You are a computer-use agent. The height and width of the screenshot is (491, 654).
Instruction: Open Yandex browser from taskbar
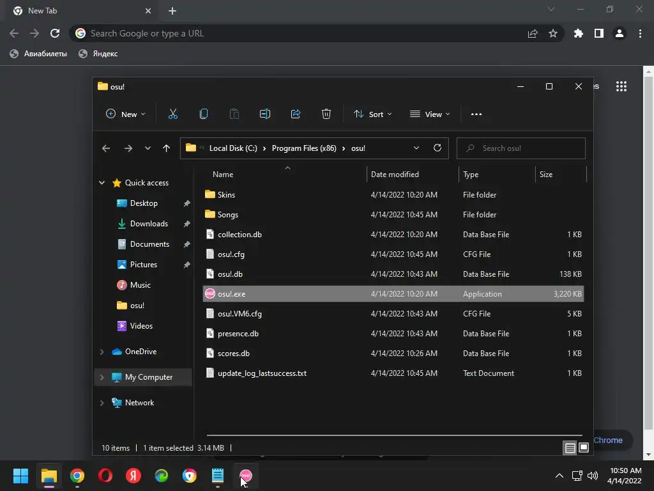(133, 476)
